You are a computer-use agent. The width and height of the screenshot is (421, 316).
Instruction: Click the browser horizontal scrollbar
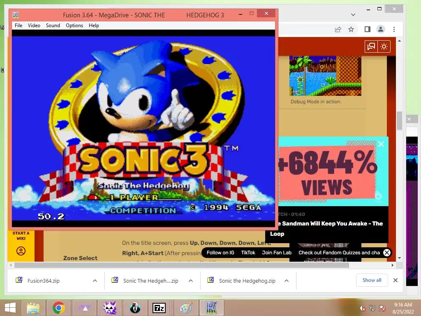[x=181, y=265]
